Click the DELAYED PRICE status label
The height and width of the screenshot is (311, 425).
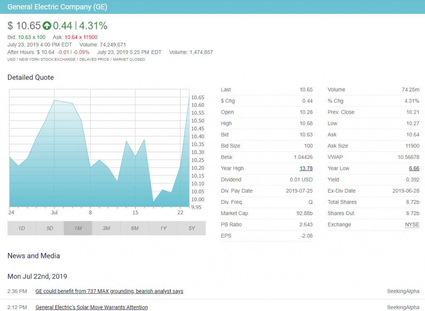[x=94, y=59]
